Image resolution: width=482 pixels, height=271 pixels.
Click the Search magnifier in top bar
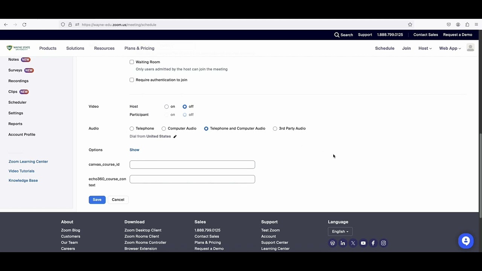click(337, 35)
